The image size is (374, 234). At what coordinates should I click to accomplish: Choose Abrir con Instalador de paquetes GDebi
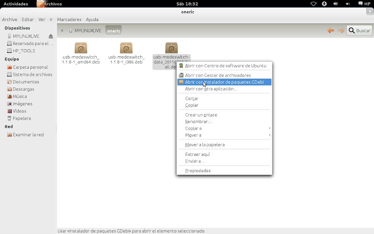tap(224, 82)
